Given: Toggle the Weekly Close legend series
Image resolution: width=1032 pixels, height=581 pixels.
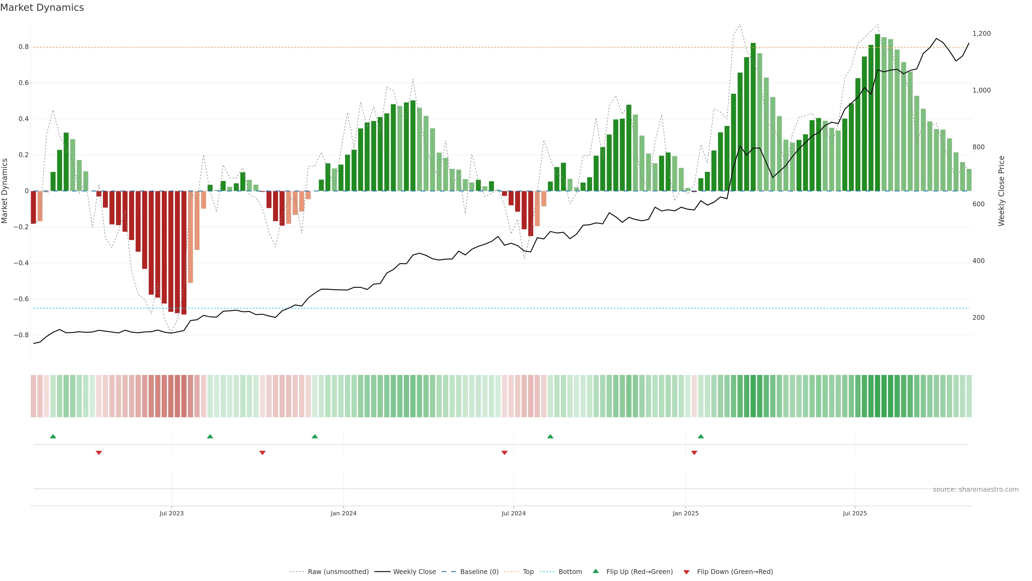Looking at the screenshot, I should coord(414,572).
